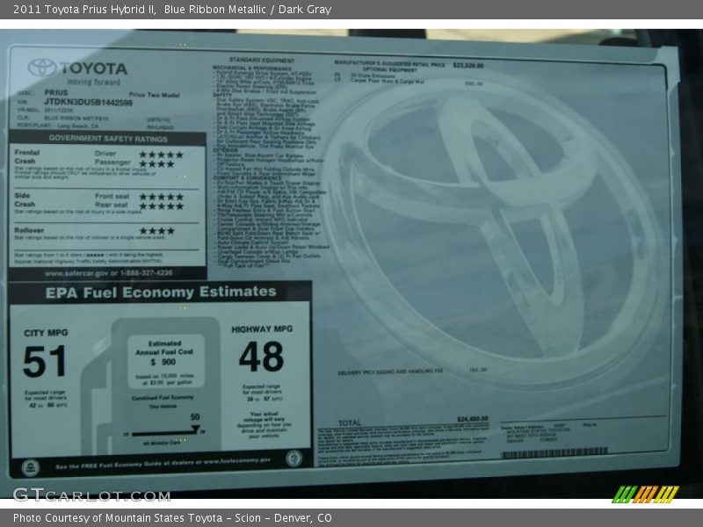Click the barcode near the bottom right
This screenshot has height=527, width=703.
click(554, 452)
